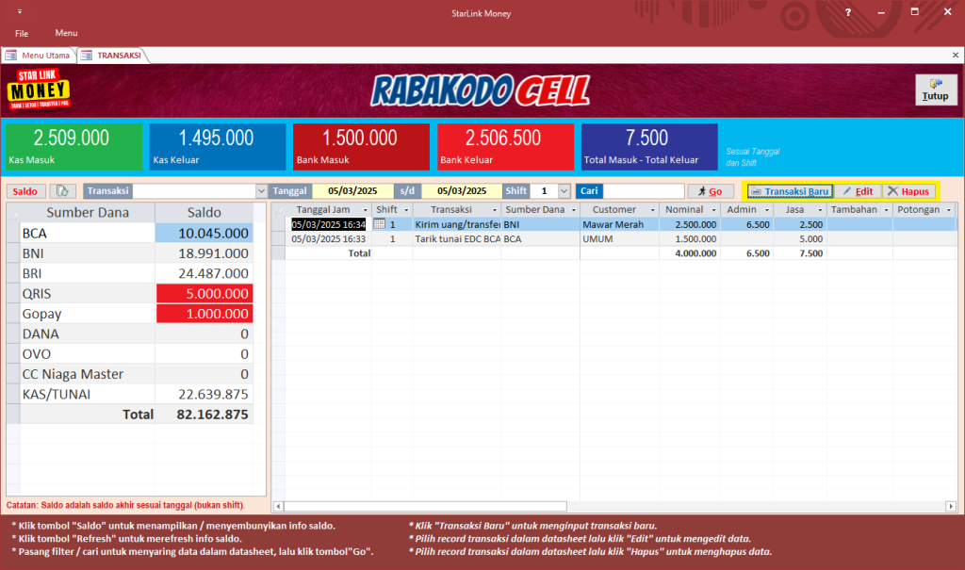The height and width of the screenshot is (570, 965).
Task: Click the Total Masuk - Total Keluar card
Action: pos(649,146)
